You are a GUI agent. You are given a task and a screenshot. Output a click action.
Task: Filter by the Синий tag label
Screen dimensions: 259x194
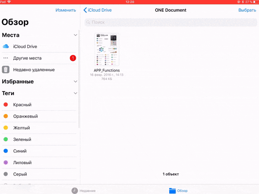coord(20,151)
